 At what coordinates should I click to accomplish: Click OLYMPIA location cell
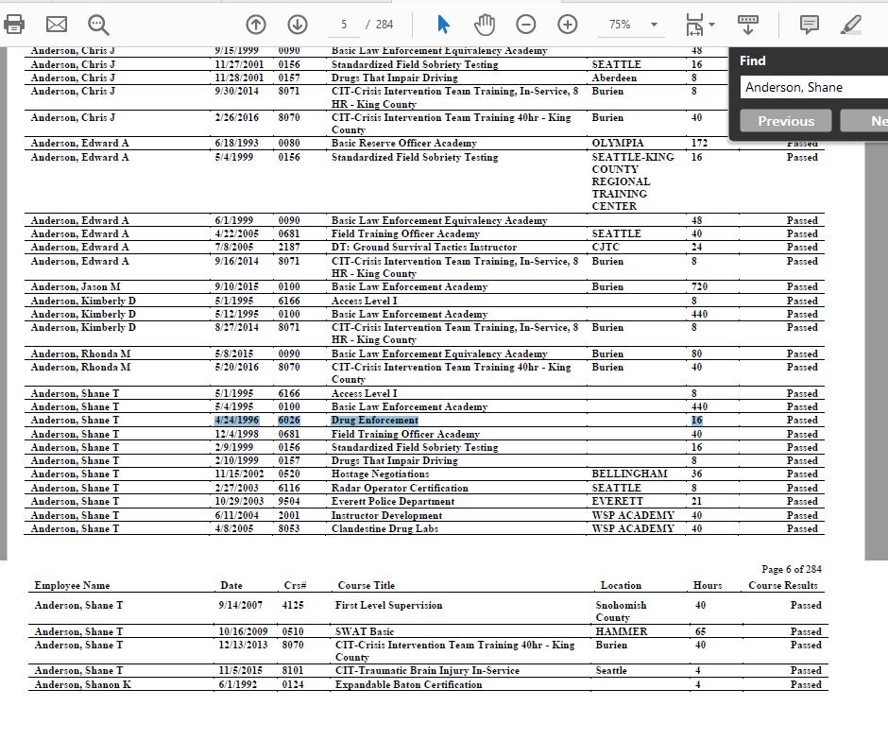click(618, 144)
